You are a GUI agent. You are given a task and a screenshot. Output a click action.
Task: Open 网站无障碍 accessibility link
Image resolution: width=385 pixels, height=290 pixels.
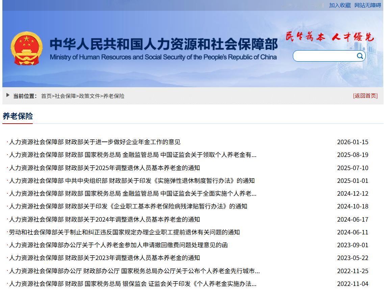pos(367,5)
